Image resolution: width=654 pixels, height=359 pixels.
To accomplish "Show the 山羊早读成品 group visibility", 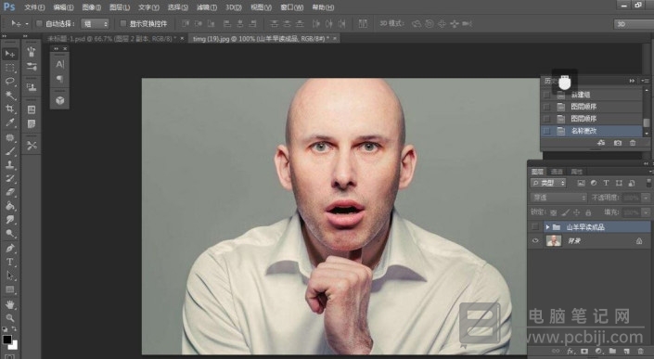I will (535, 227).
